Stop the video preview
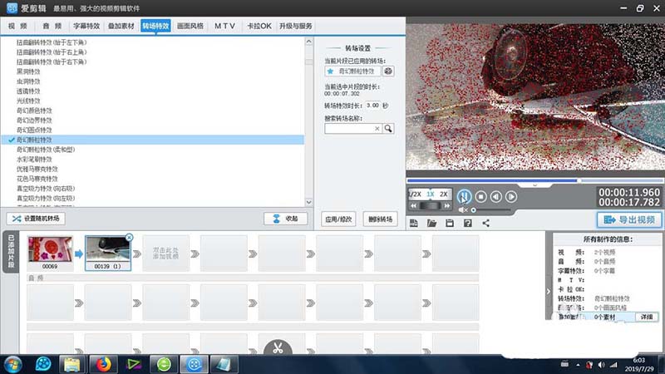This screenshot has width=665, height=374. (x=480, y=197)
